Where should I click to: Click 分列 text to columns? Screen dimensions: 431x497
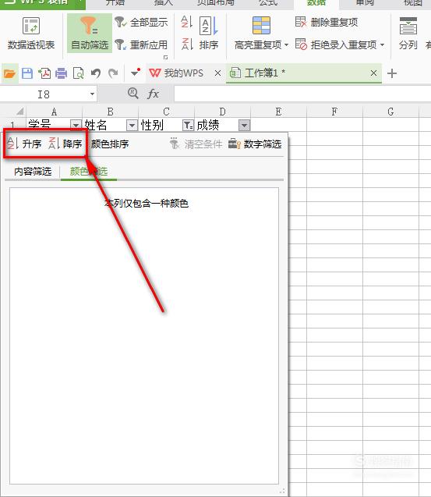408,34
